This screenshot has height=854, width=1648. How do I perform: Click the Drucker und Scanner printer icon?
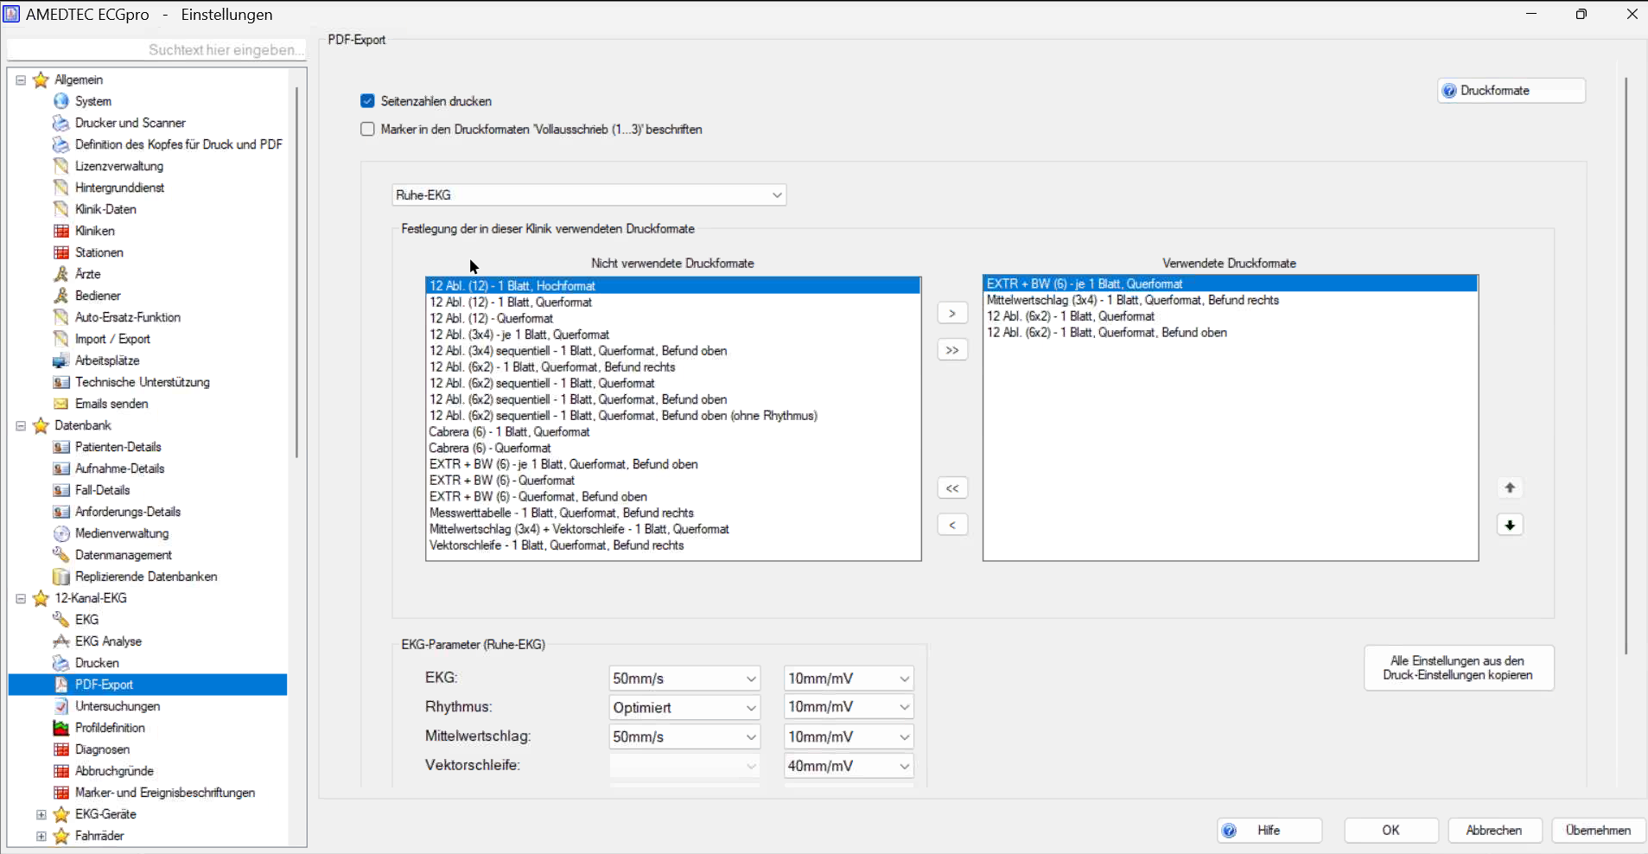point(60,123)
